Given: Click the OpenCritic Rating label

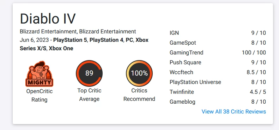Looking at the screenshot, I should 39,96.
